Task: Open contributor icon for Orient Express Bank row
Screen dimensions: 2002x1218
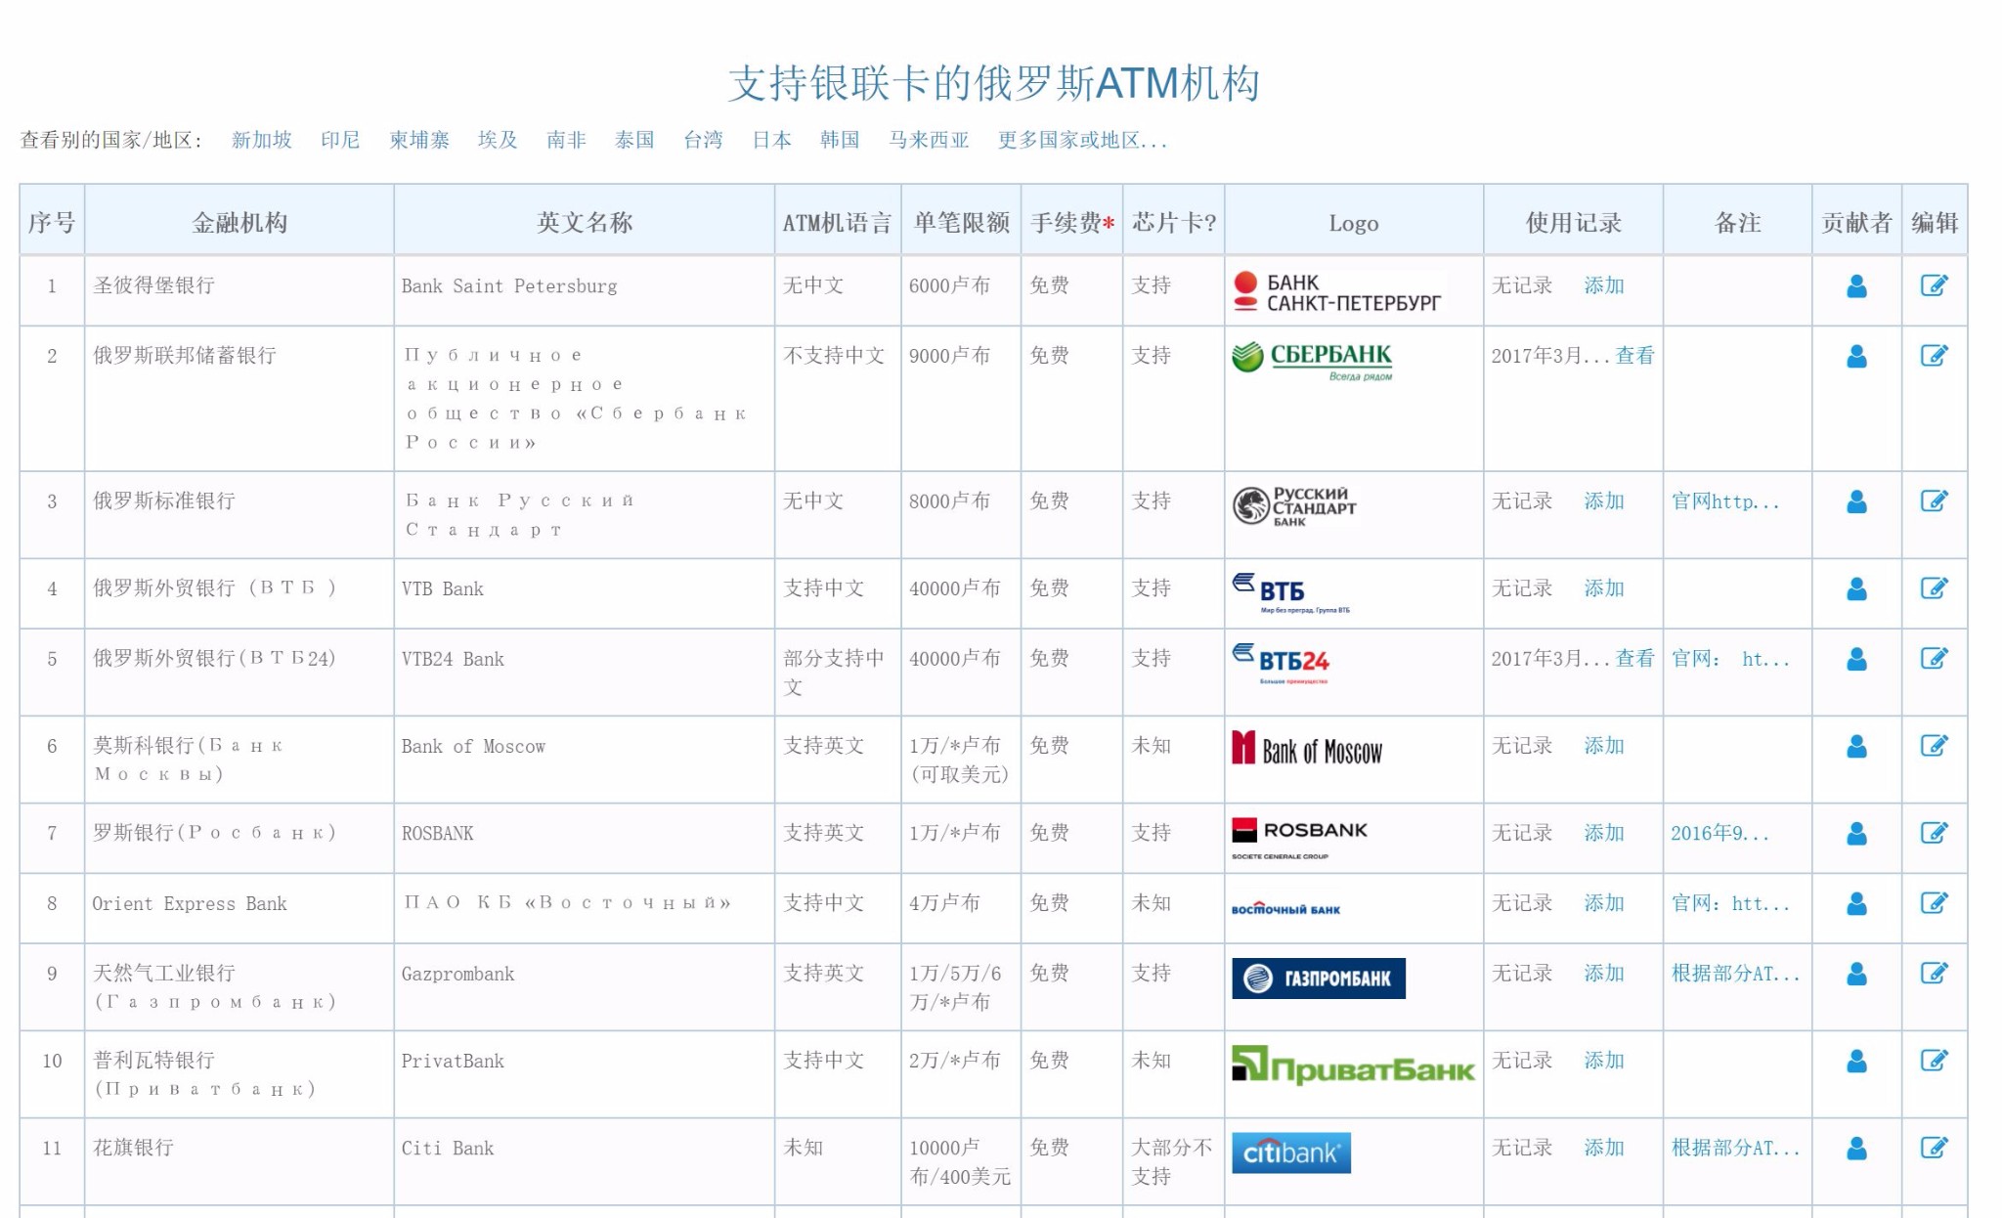Action: [x=1856, y=903]
